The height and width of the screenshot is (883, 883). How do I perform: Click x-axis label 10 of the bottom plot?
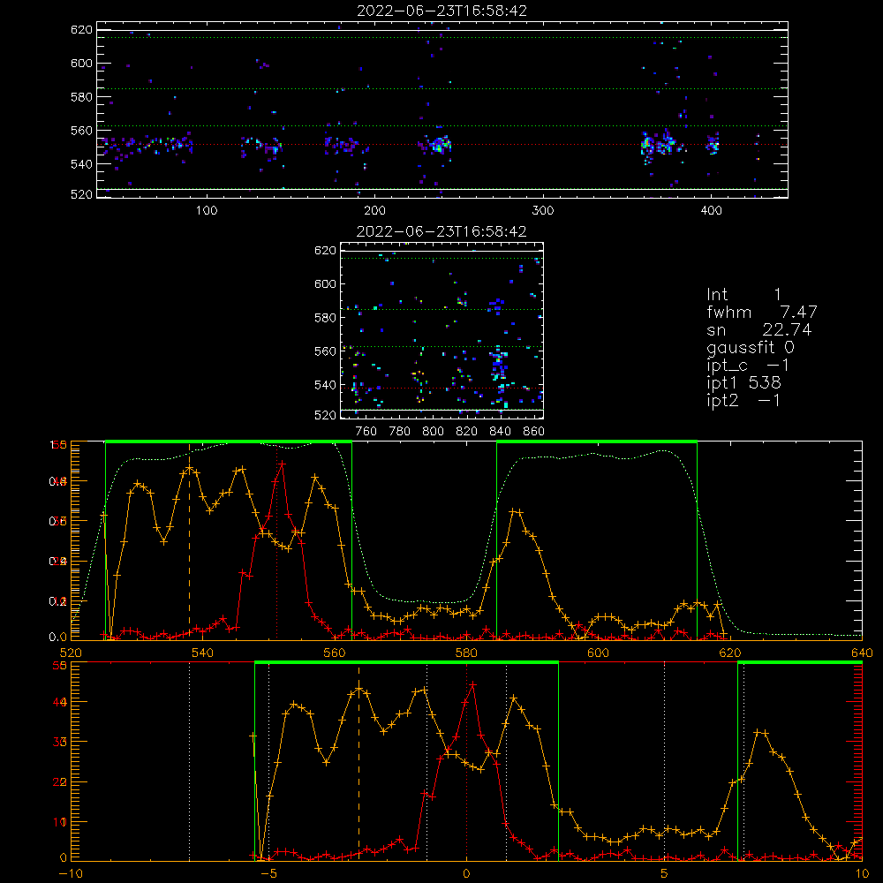tap(862, 874)
